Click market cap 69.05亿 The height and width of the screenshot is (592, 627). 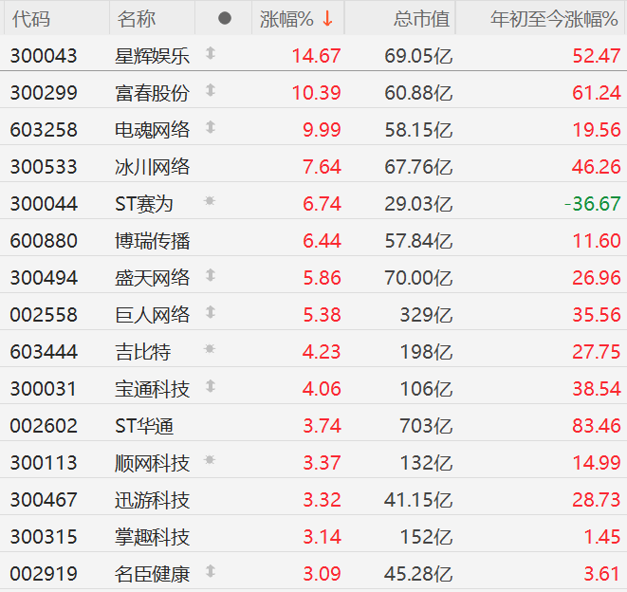(418, 56)
